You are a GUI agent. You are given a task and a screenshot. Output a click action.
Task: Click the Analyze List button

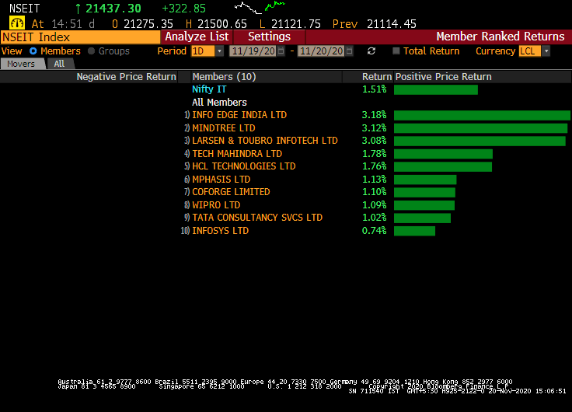pos(197,37)
